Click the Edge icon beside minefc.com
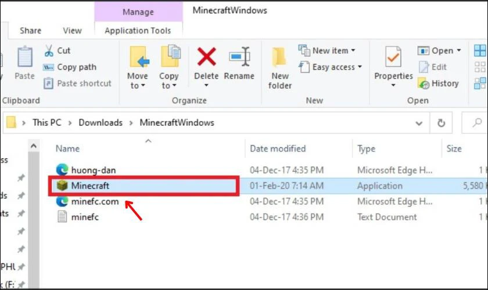 62,201
